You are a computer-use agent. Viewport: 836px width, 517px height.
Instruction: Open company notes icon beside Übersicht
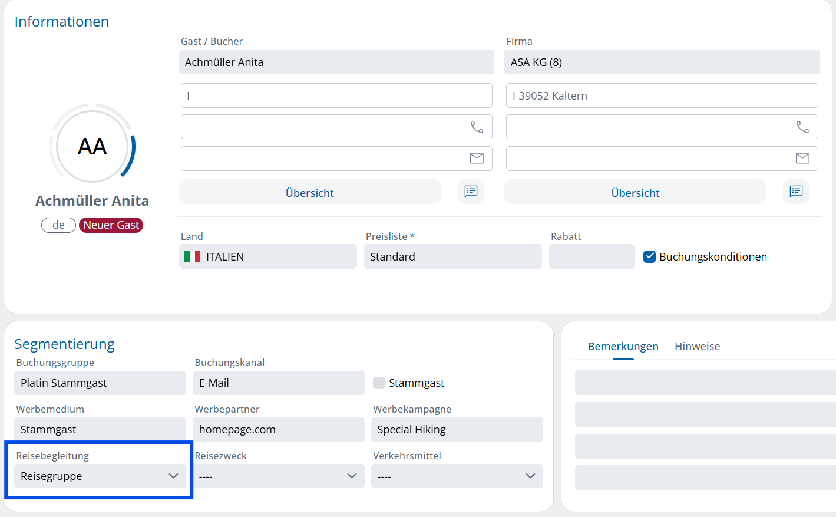(796, 192)
